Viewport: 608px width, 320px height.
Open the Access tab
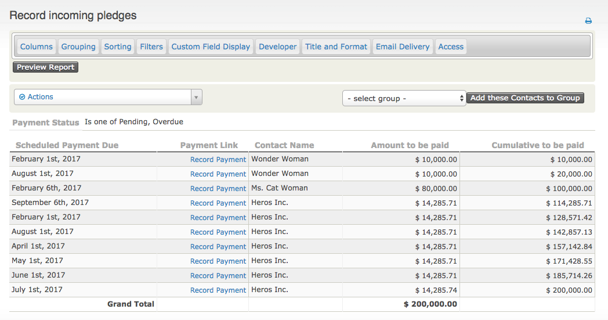[x=451, y=46]
